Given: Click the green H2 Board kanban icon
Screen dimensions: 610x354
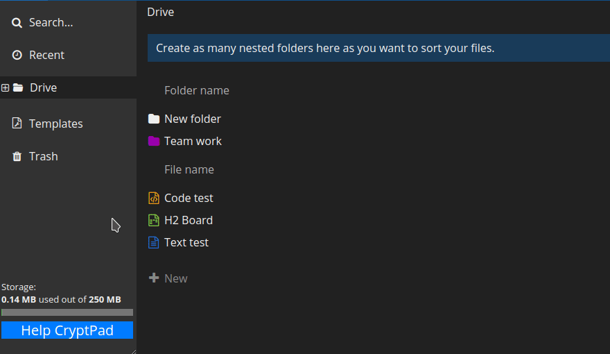Looking at the screenshot, I should click(x=154, y=220).
